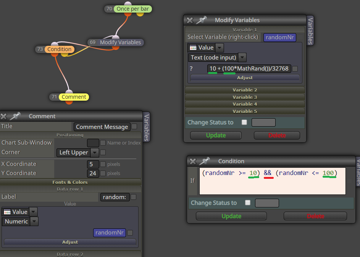The width and height of the screenshot is (360, 257).
Task: Open Variables side tab on Modify Variables panel
Action: (310, 31)
